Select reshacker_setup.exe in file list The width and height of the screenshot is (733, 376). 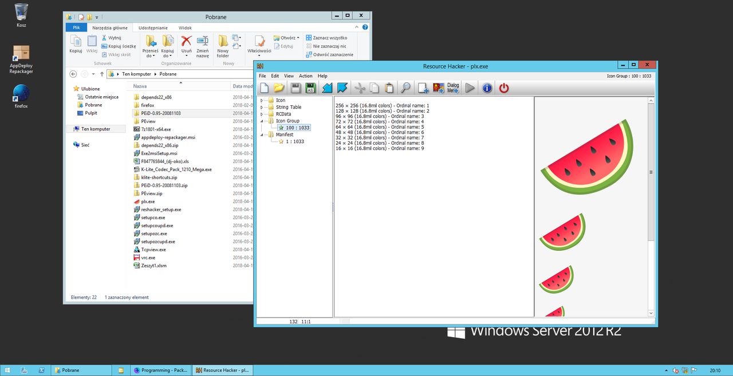pyautogui.click(x=157, y=209)
